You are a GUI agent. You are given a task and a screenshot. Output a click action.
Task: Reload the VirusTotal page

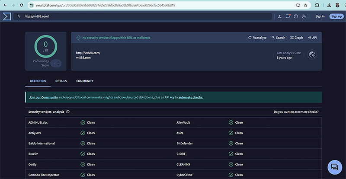tap(21, 5)
